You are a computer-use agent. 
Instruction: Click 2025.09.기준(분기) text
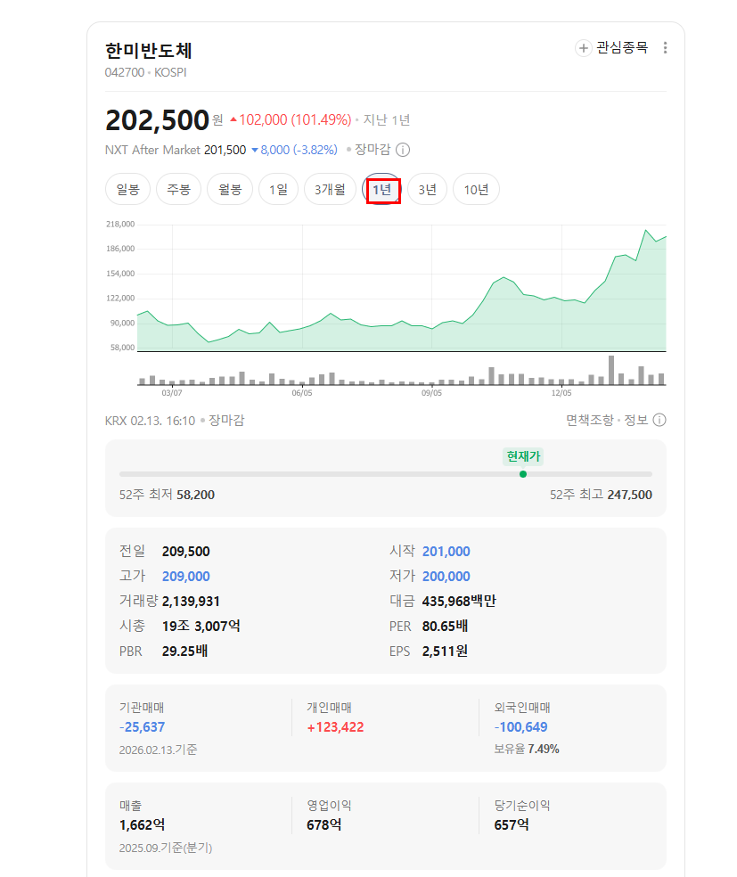(166, 848)
